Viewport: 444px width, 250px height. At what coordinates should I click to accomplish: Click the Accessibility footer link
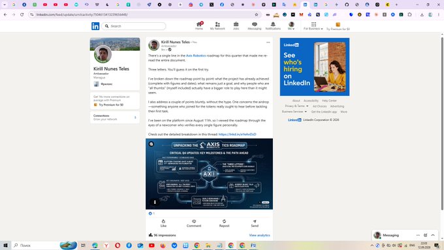[311, 101]
